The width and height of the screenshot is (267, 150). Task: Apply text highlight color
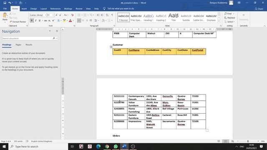64,20
